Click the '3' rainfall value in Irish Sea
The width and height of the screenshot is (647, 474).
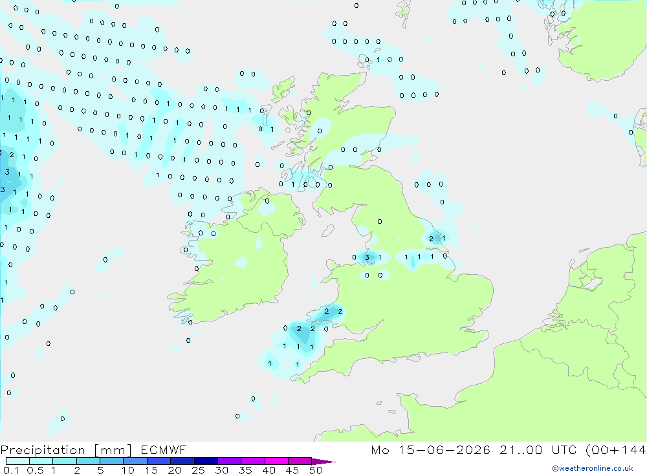pos(367,257)
